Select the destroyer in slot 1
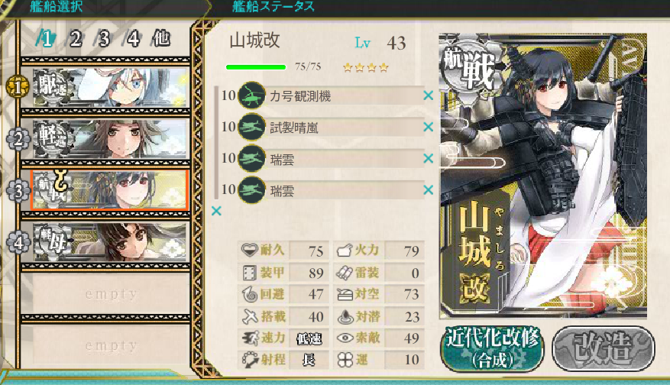This screenshot has height=385, width=670. coord(110,88)
